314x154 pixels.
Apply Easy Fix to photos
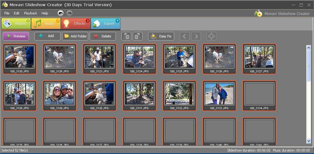161,36
